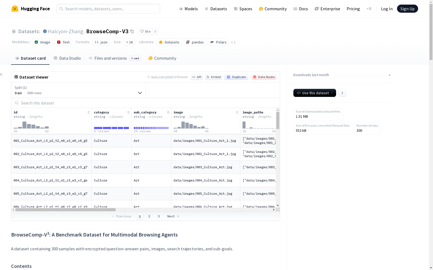Select cell data/images/003_Culture_Art.jpg

[x=206, y=167]
